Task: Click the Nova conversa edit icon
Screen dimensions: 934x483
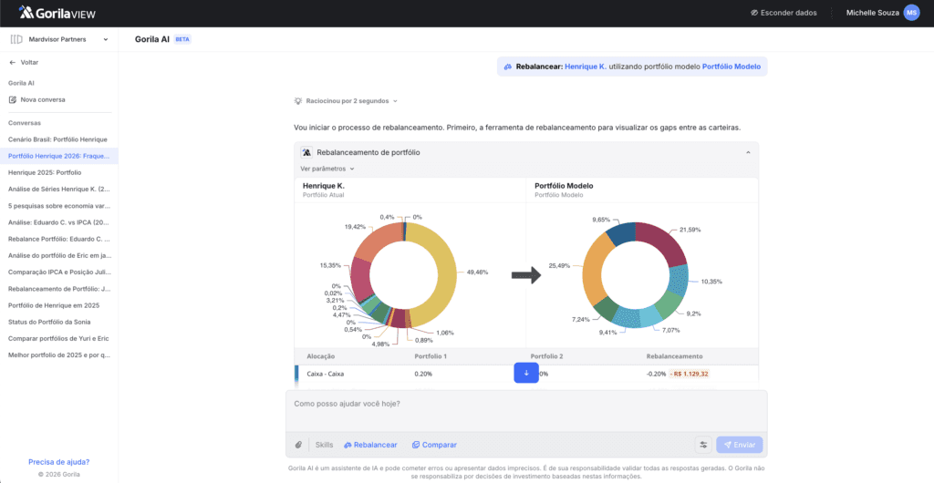Action: point(13,99)
